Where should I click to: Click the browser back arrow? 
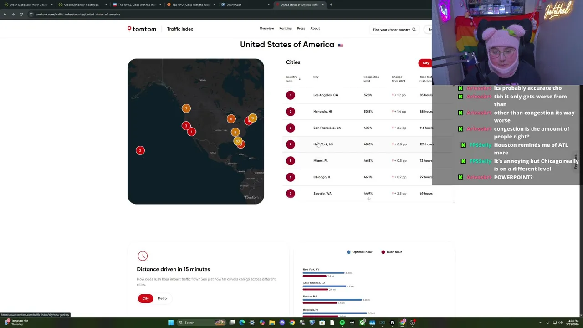[x=5, y=14]
